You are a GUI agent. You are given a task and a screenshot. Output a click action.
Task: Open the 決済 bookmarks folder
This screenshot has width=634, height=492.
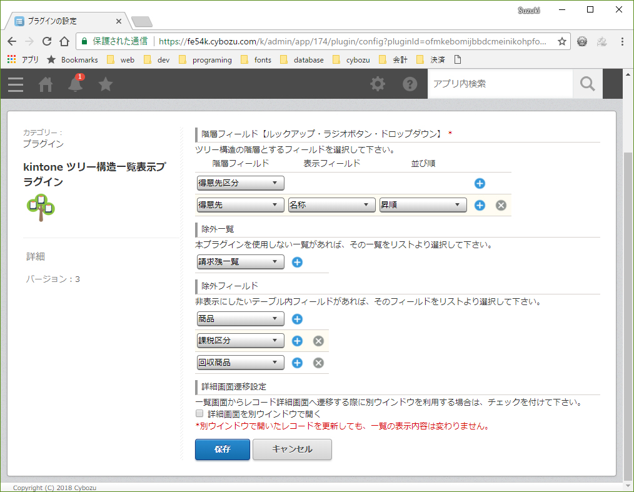point(431,60)
